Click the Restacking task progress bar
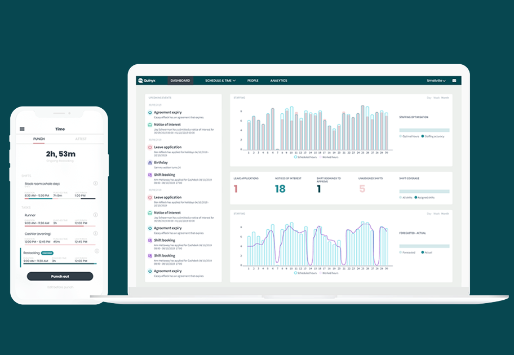 pyautogui.click(x=60, y=263)
